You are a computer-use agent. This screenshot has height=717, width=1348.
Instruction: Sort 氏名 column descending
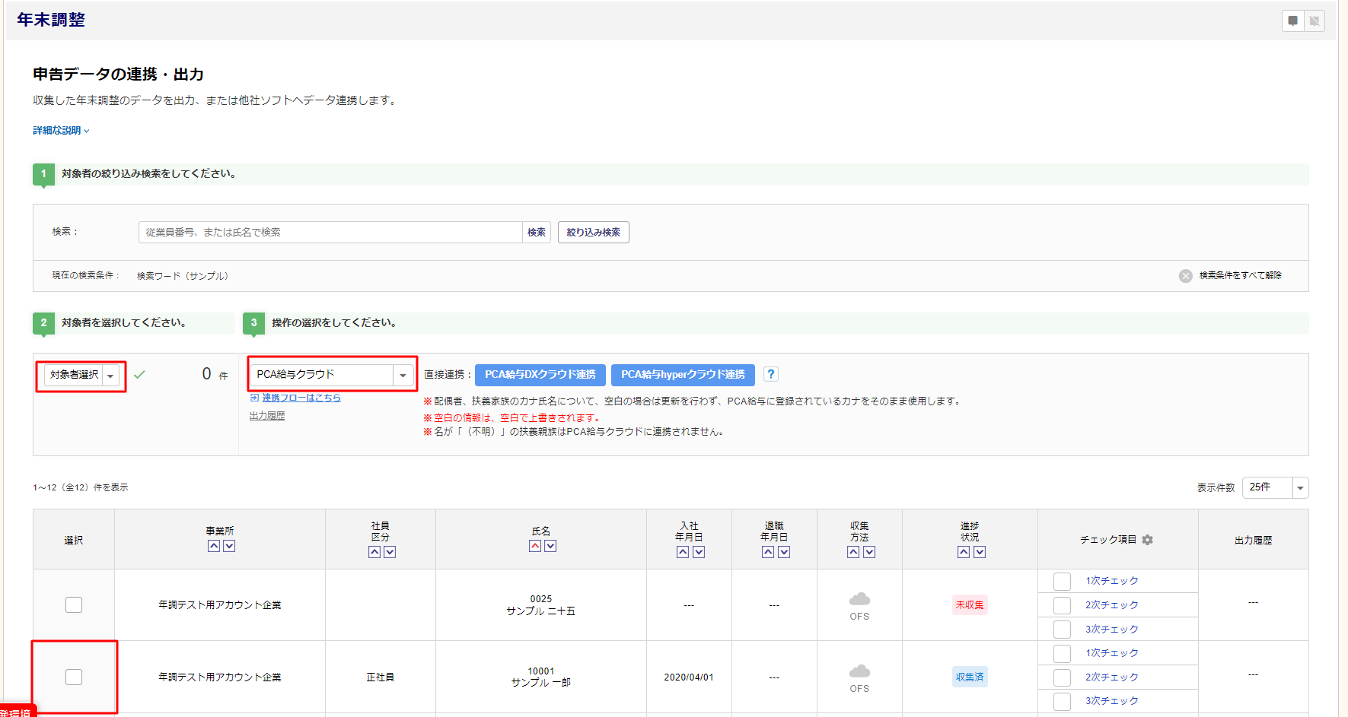click(550, 546)
